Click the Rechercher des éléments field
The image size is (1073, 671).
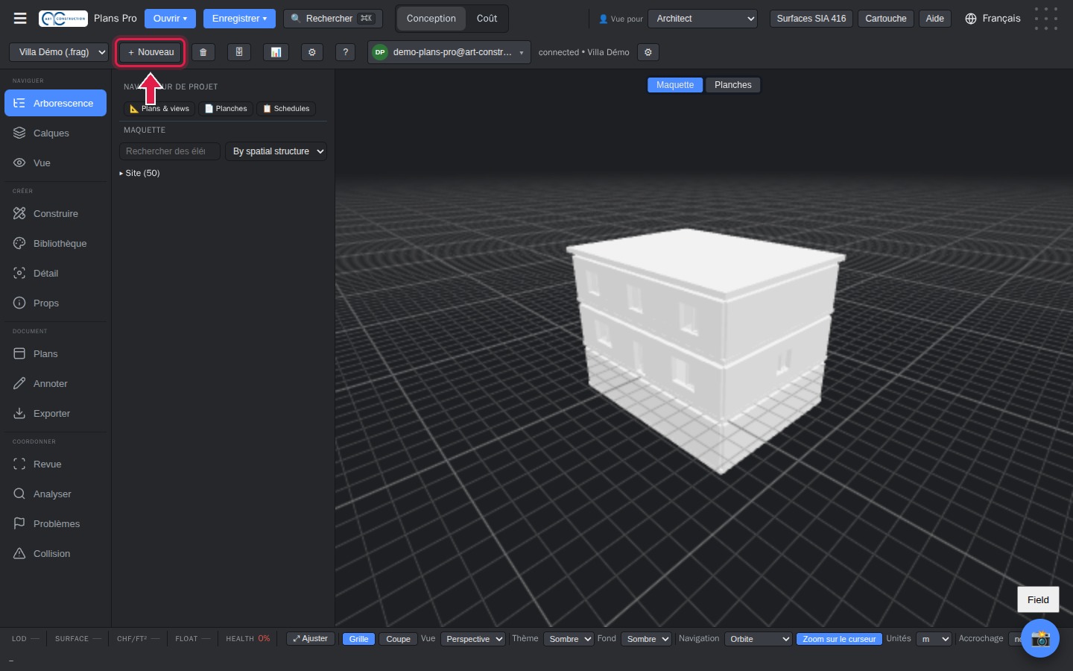tap(170, 151)
